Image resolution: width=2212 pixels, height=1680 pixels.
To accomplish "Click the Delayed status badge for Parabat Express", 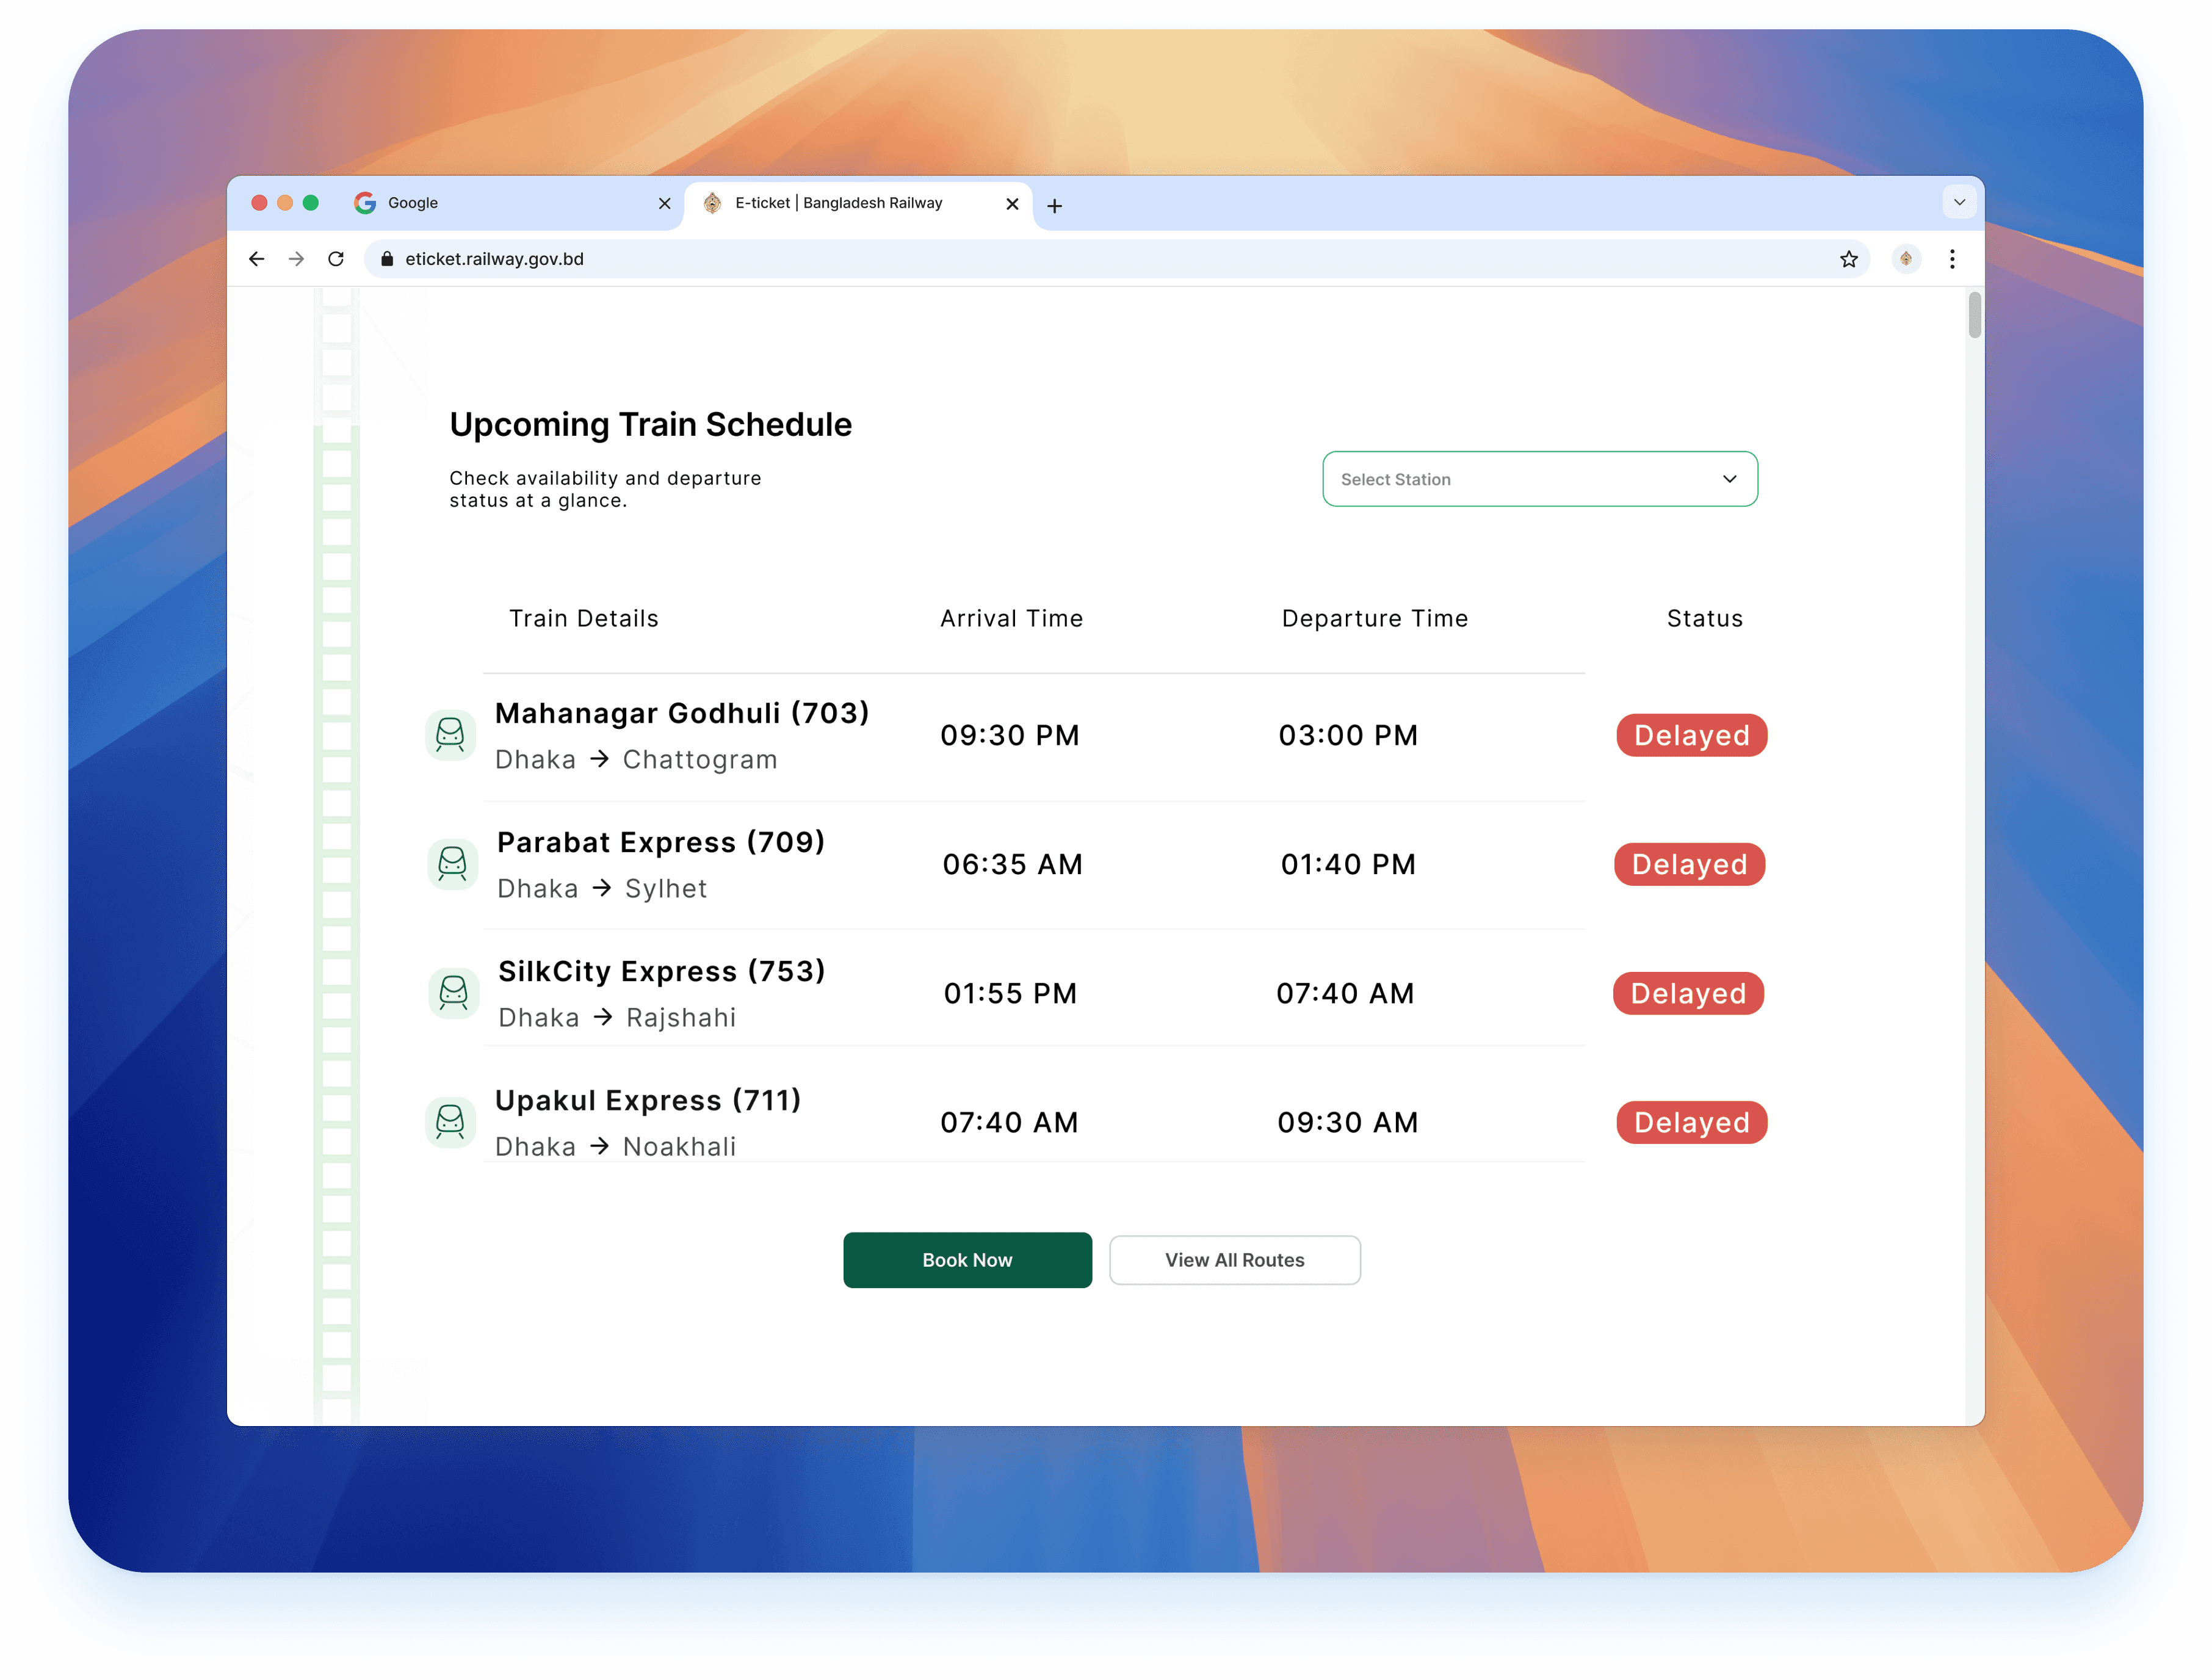I will [x=1689, y=864].
